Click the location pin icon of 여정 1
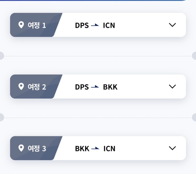Image resolution: width=196 pixels, height=174 pixels. click(x=21, y=25)
